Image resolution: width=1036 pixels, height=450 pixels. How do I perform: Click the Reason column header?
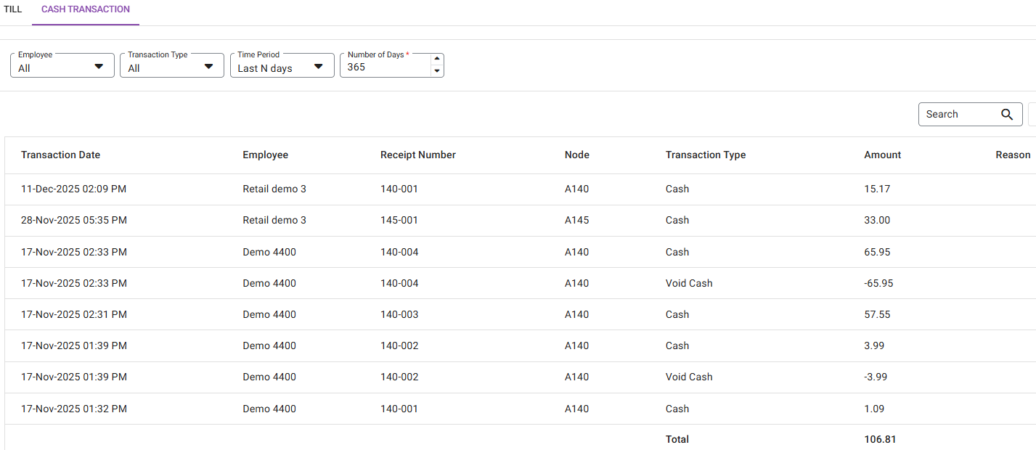1012,155
